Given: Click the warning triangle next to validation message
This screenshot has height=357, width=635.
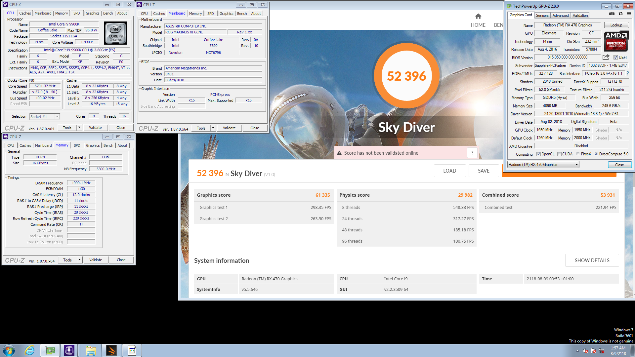Looking at the screenshot, I should [x=339, y=153].
